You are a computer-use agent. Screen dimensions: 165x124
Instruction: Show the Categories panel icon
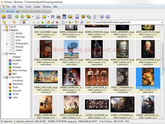click(x=24, y=22)
